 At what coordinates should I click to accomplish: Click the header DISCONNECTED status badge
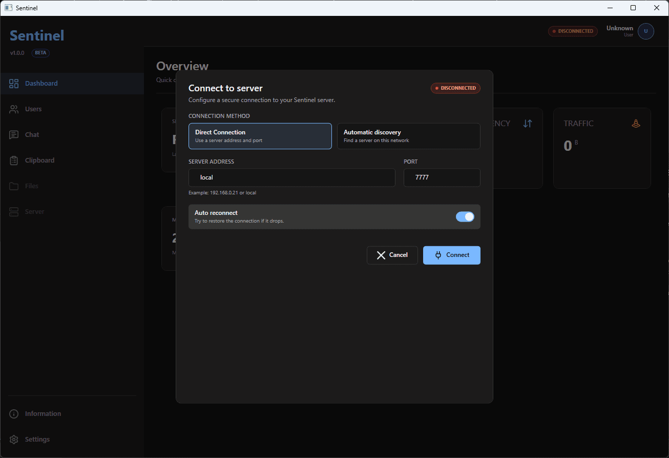tap(573, 31)
